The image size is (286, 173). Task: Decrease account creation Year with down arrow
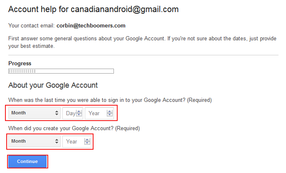[87, 143]
